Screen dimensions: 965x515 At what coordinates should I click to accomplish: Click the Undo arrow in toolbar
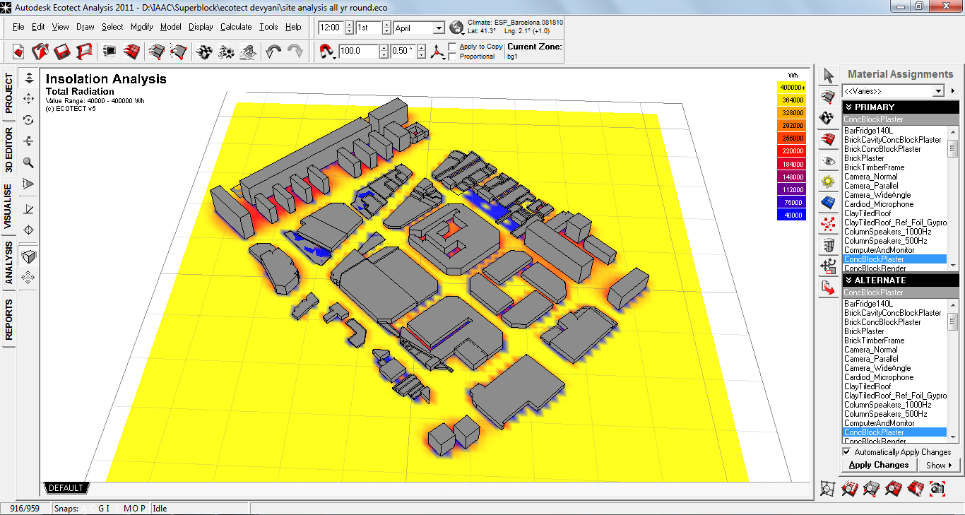click(273, 52)
